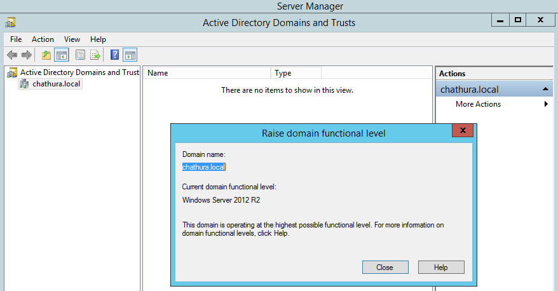Click More Actions in the Actions pane
The image size is (558, 291).
[x=478, y=104]
